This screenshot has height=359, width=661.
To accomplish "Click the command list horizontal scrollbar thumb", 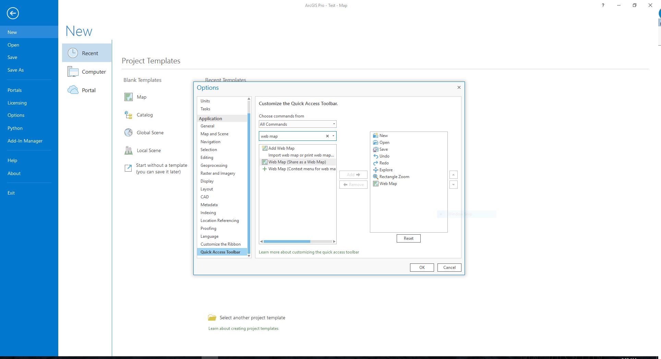I will tap(287, 242).
